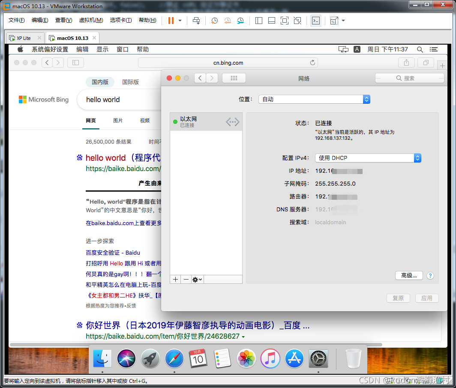Click the 复原 button
Viewport: 456px width, 388px height.
(398, 298)
